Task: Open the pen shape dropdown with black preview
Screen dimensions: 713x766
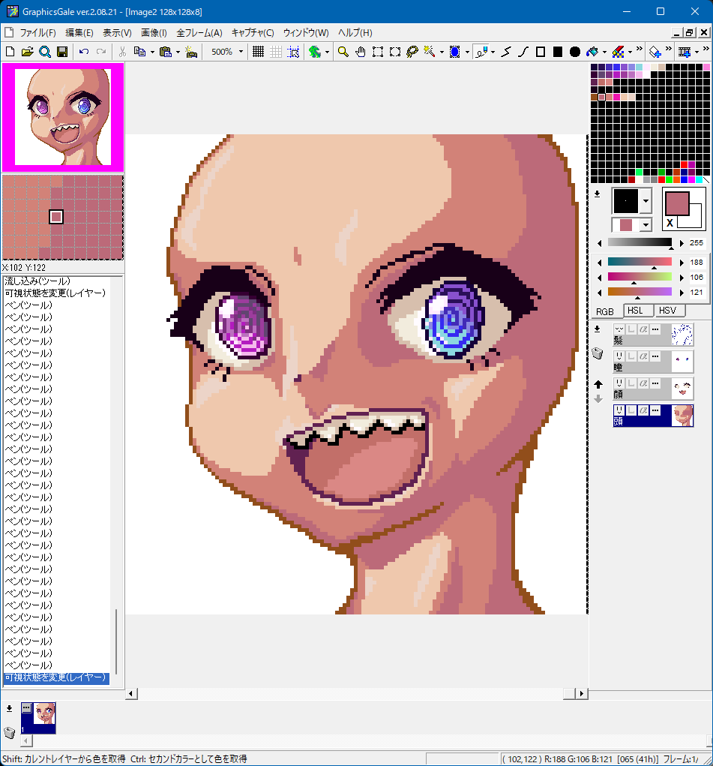Action: [x=644, y=201]
